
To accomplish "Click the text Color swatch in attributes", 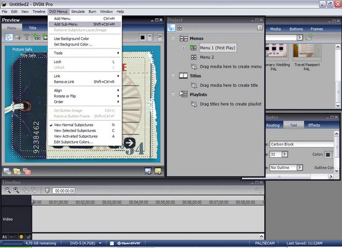I will [x=328, y=155].
